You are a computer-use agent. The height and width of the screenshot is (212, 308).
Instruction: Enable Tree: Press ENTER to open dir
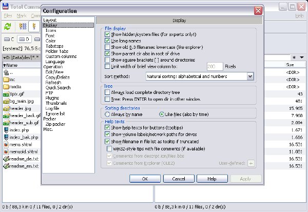point(107,99)
